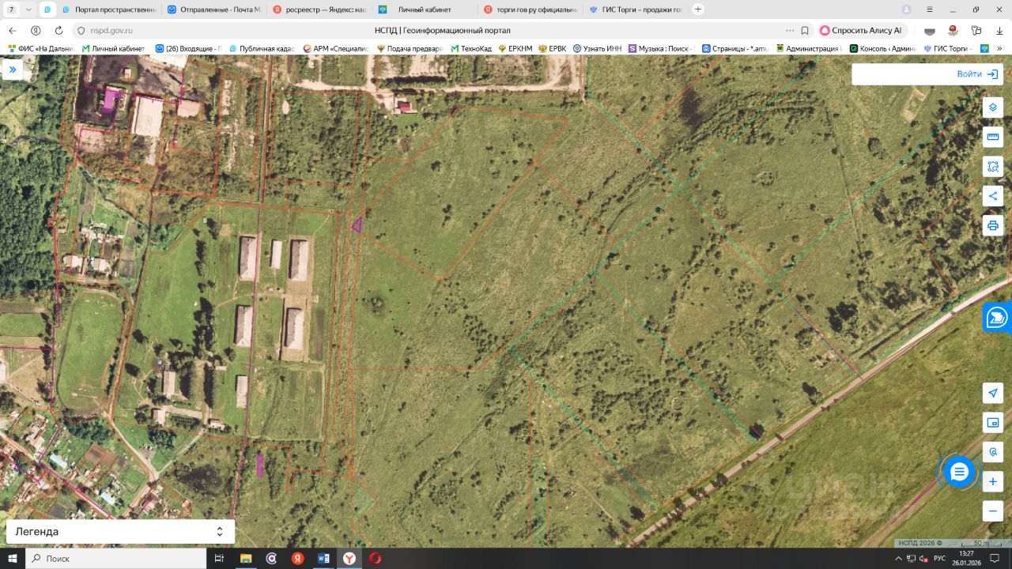Open the Подача предварительных bookmark
Screen dimensions: 1012x569
tap(410, 48)
